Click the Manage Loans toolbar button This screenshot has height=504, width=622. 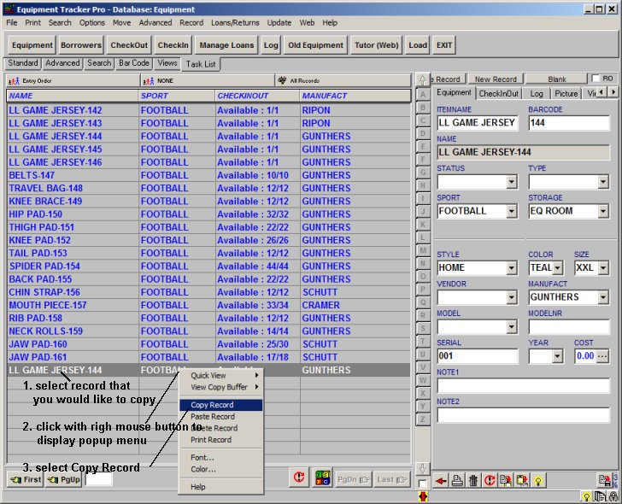(x=226, y=45)
